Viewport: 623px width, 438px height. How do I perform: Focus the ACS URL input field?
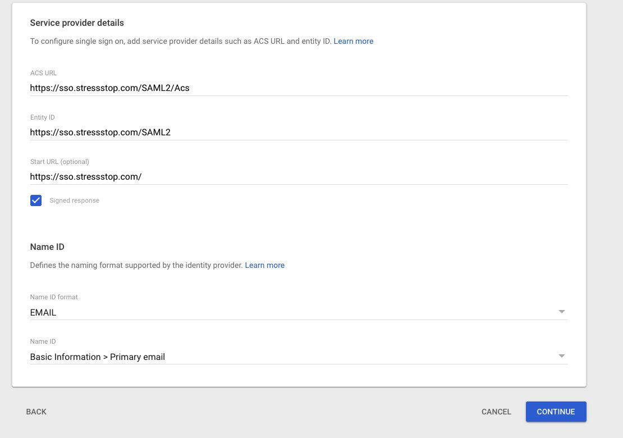[297, 88]
